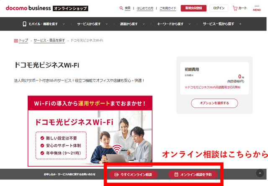Expand the 課題から探す chevron
The image size is (268, 186).
click(x=144, y=24)
